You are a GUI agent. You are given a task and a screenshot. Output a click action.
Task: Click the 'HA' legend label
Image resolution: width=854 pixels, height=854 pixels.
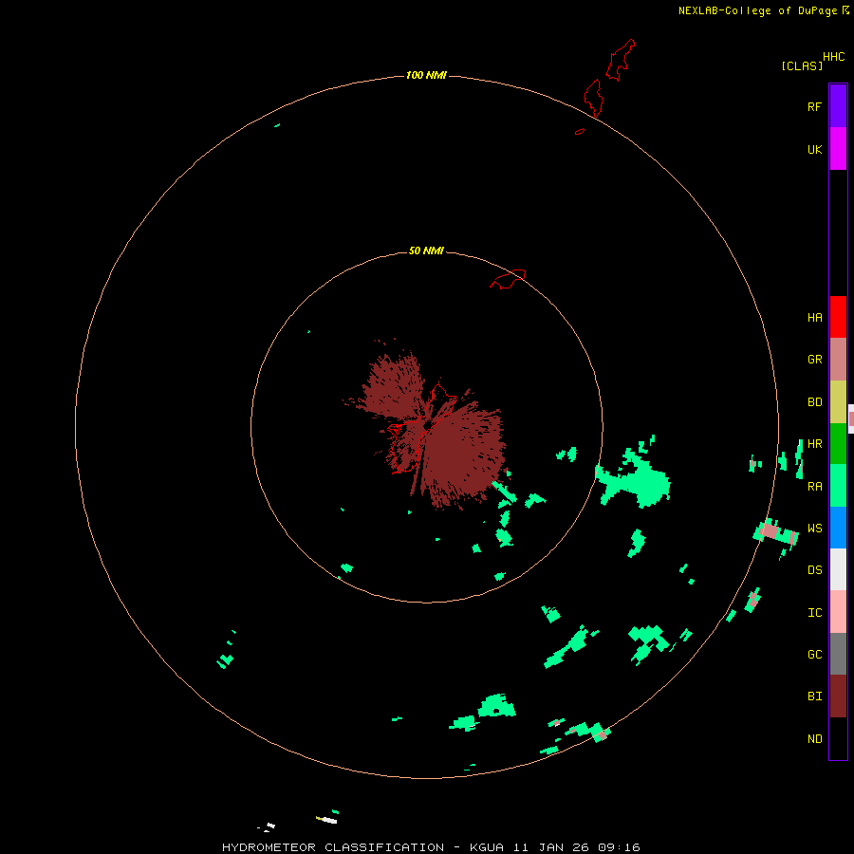(815, 317)
